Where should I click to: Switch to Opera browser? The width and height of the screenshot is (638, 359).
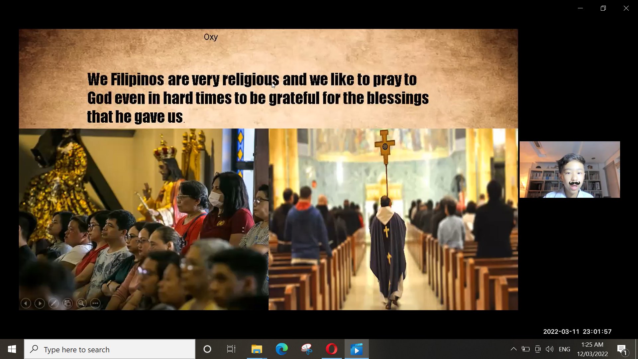331,349
